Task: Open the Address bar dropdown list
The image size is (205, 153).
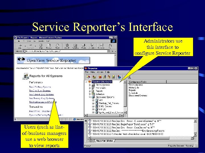Action: point(108,51)
